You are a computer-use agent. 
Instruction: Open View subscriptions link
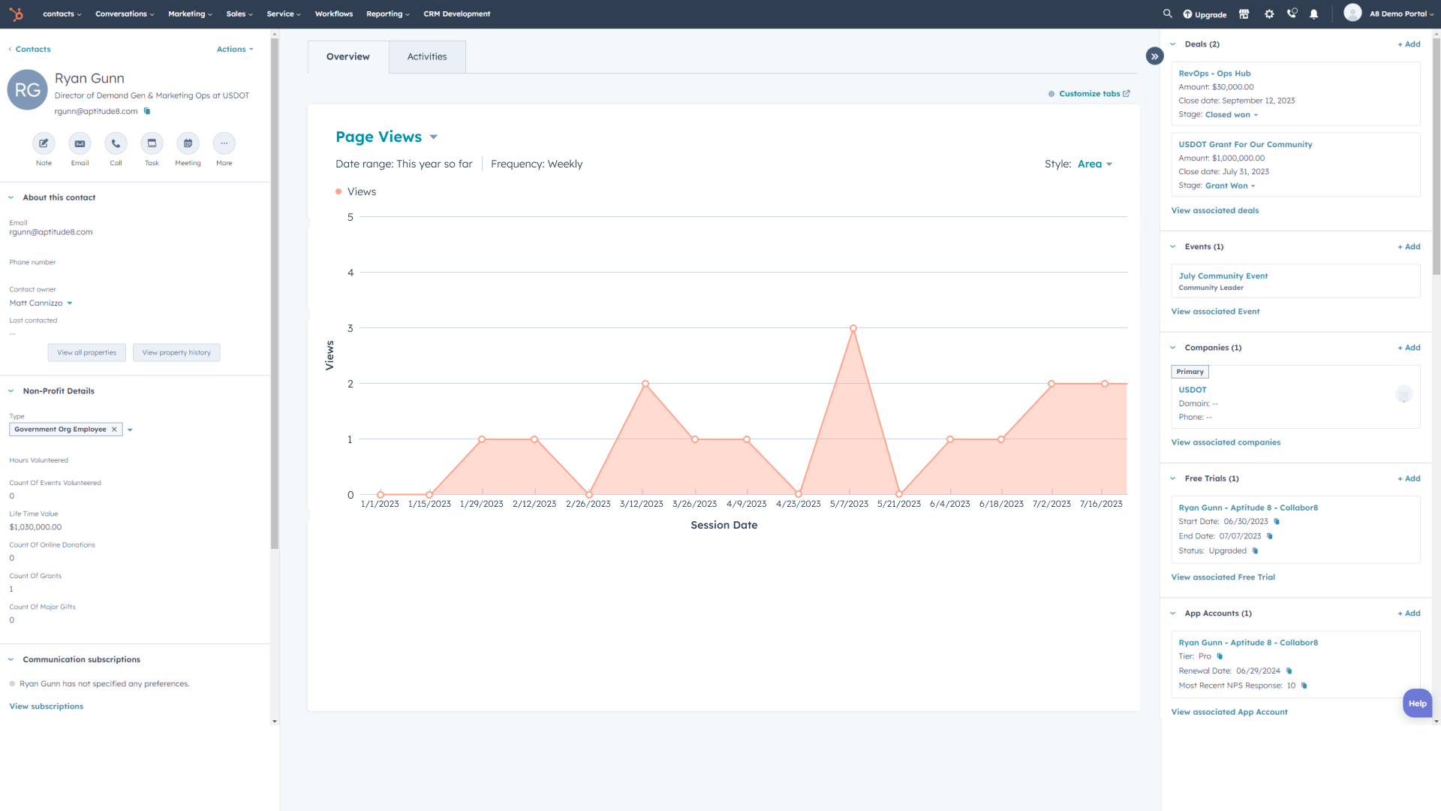pos(47,707)
